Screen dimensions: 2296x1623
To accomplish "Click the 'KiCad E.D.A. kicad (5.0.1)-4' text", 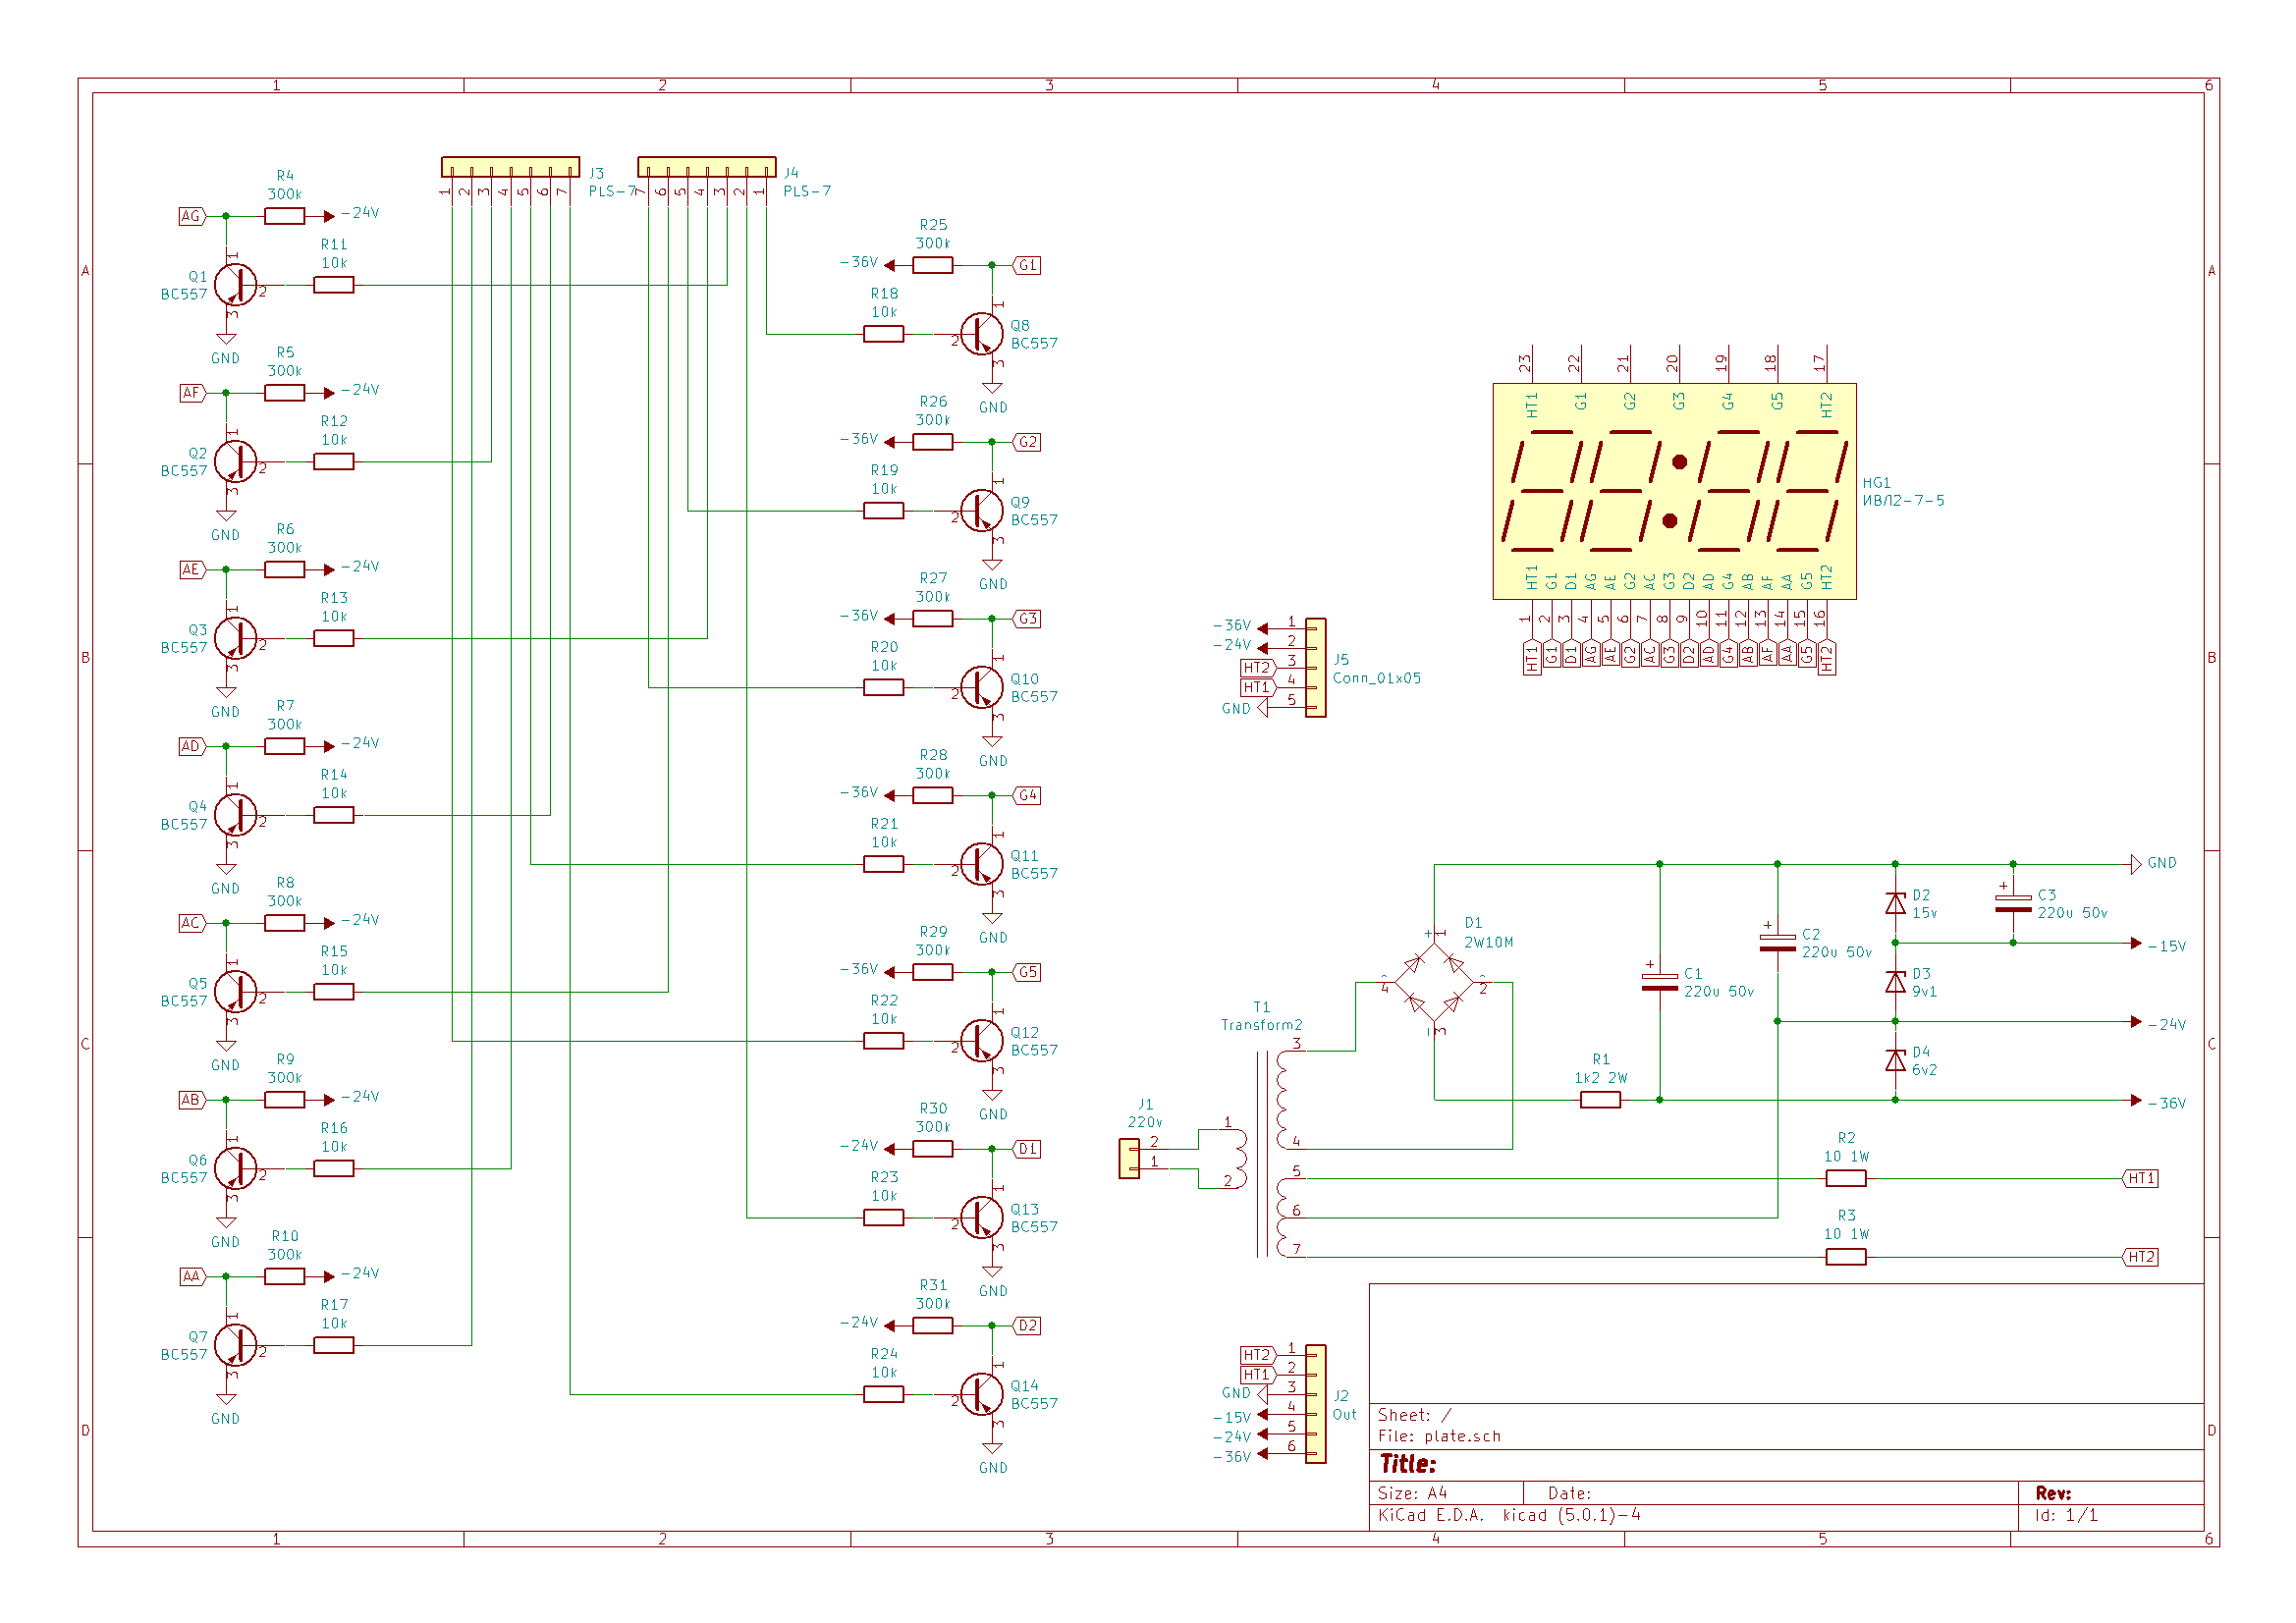I will pyautogui.click(x=1509, y=1516).
